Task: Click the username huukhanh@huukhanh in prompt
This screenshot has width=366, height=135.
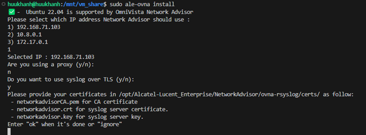Action: point(34,4)
